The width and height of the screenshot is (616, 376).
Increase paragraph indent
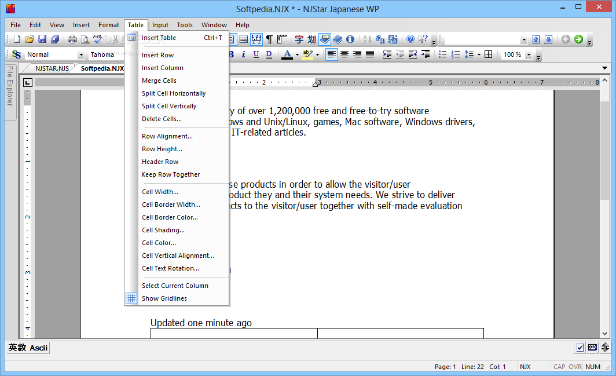(387, 54)
